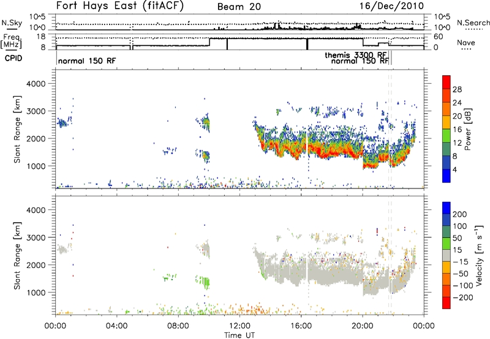Click the '18' frequency axis tick
This screenshot has height=339, width=490.
(x=41, y=37)
